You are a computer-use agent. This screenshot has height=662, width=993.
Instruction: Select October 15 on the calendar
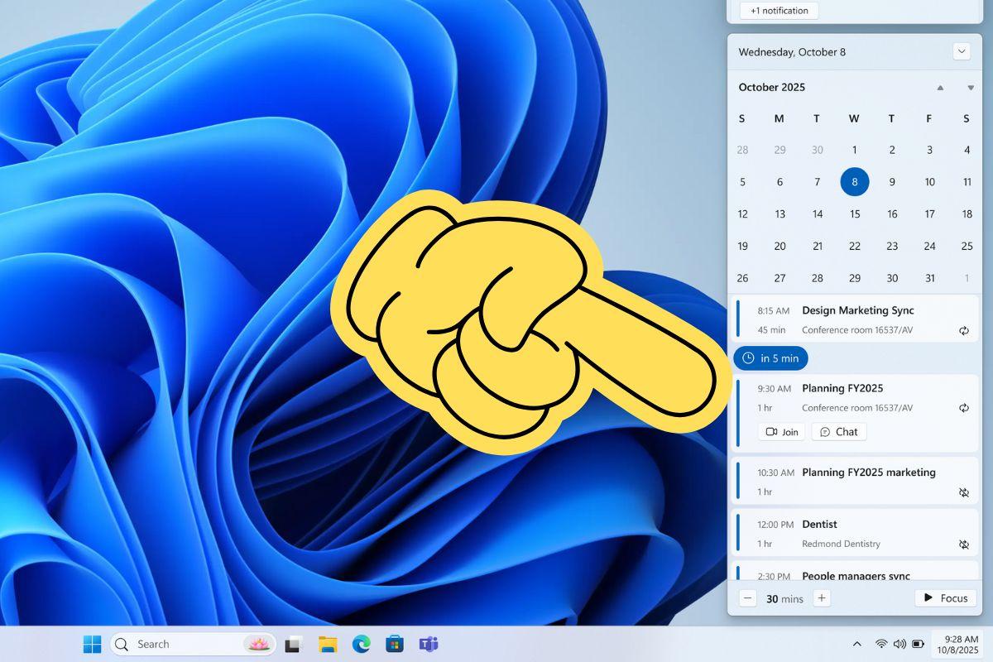[x=854, y=213]
